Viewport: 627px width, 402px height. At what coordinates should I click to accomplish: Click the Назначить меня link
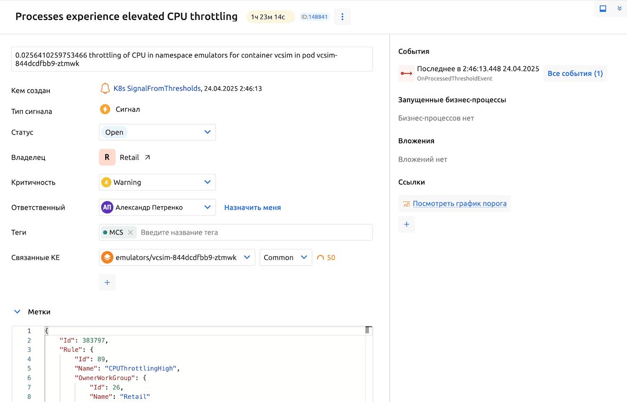pyautogui.click(x=252, y=208)
